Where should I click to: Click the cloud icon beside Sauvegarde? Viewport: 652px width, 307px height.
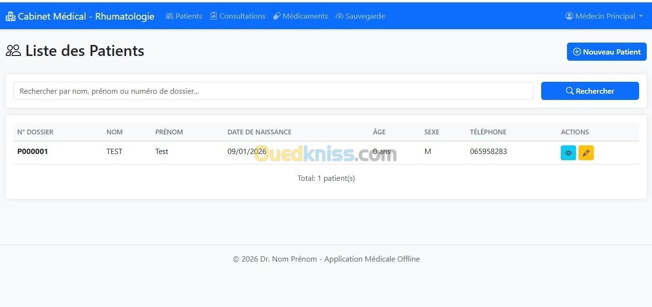[x=340, y=16]
